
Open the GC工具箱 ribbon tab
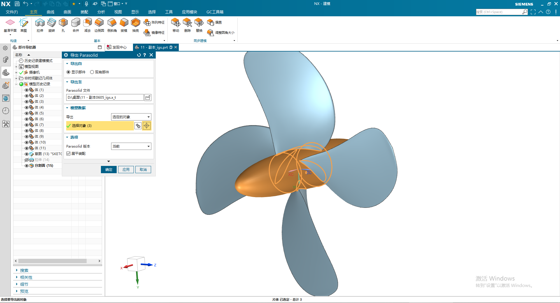(x=215, y=12)
